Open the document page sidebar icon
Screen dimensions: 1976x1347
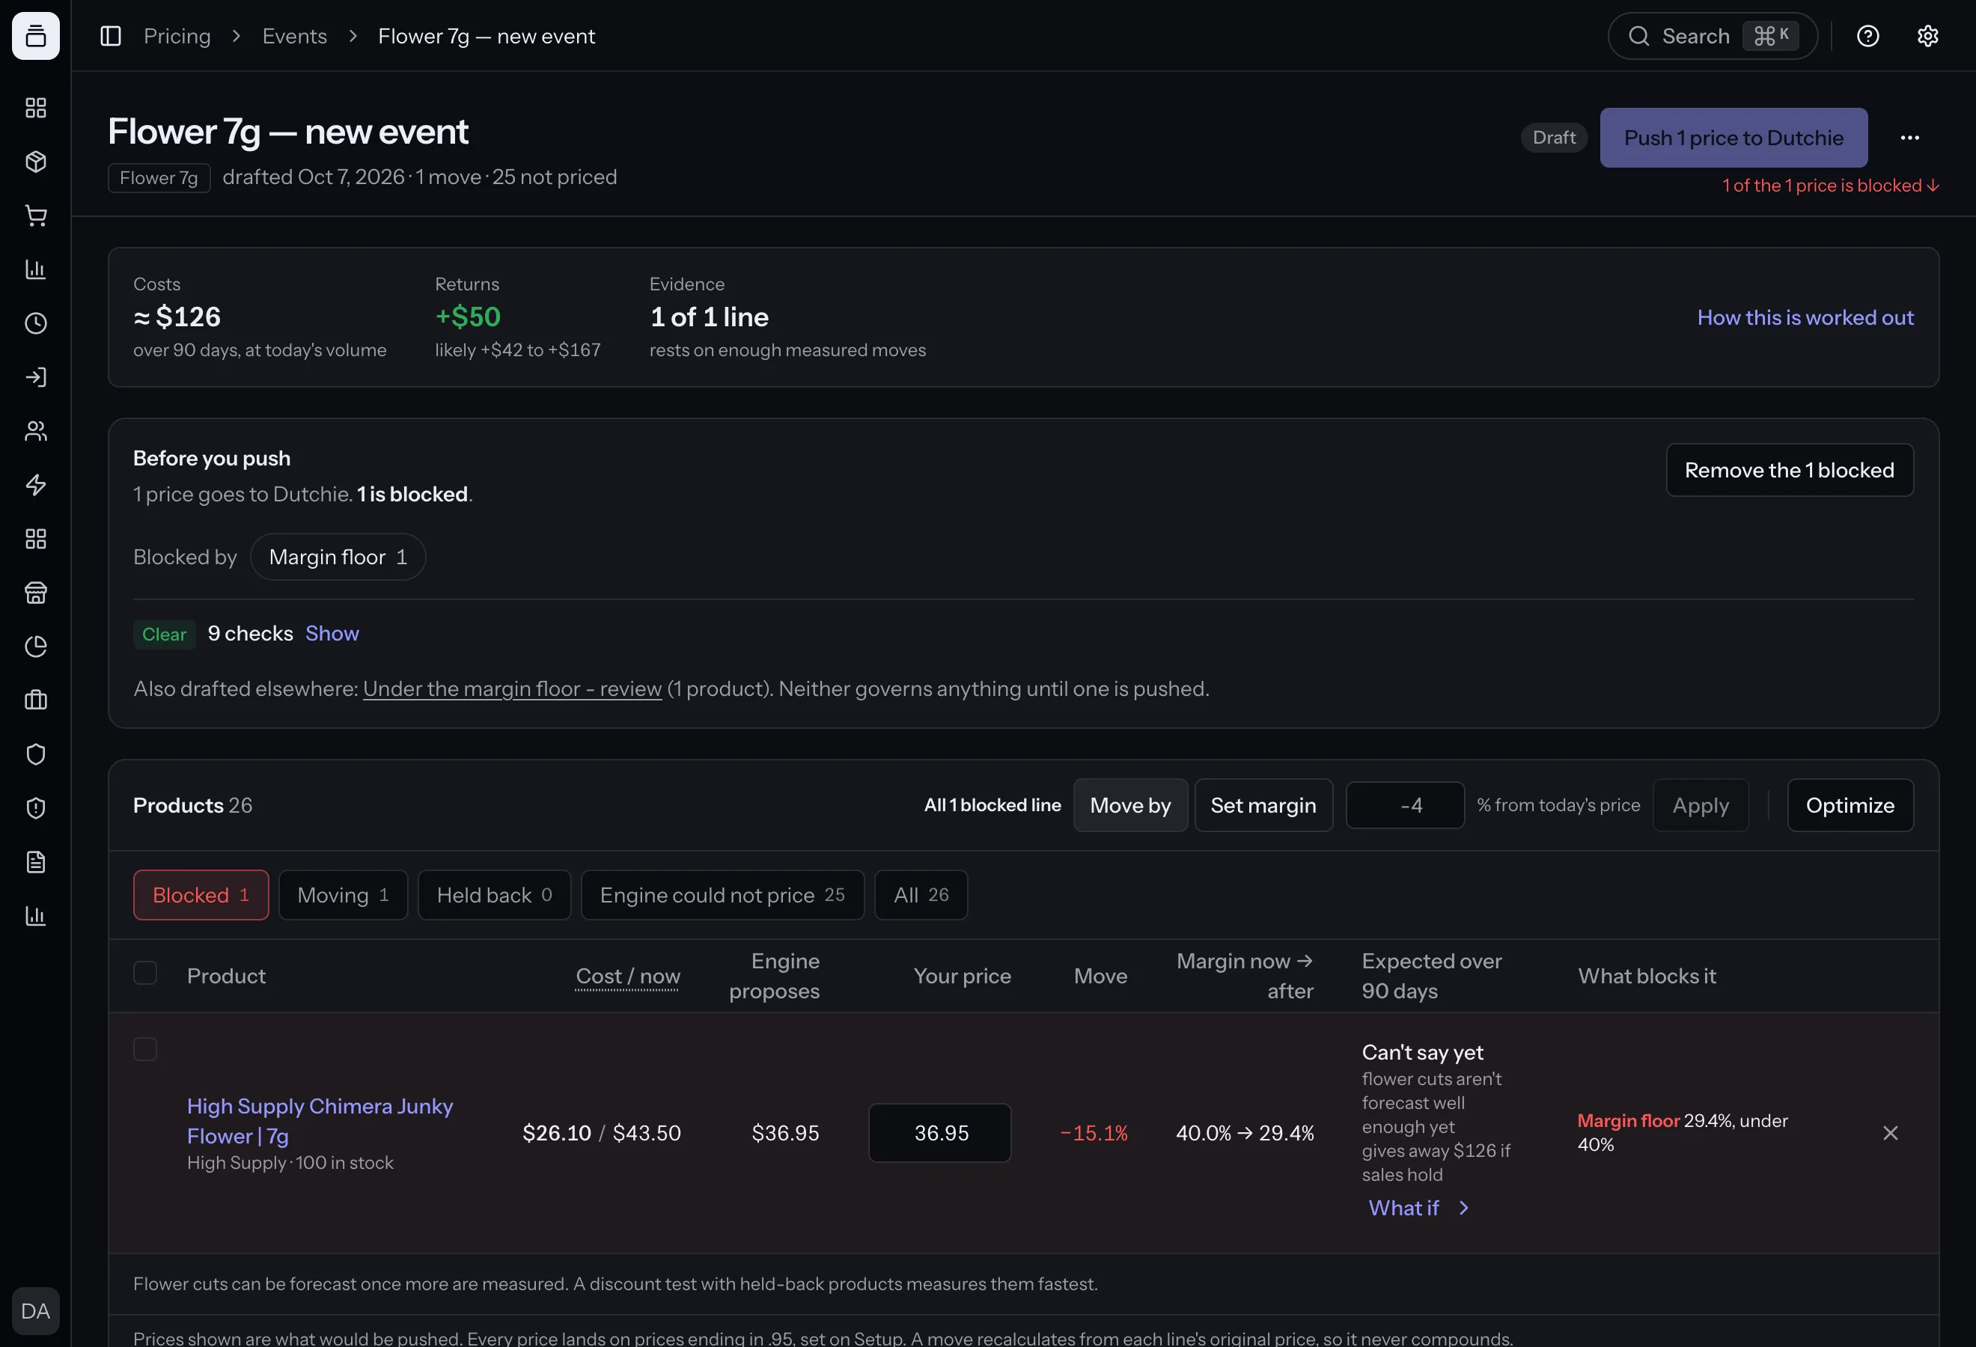pos(36,862)
